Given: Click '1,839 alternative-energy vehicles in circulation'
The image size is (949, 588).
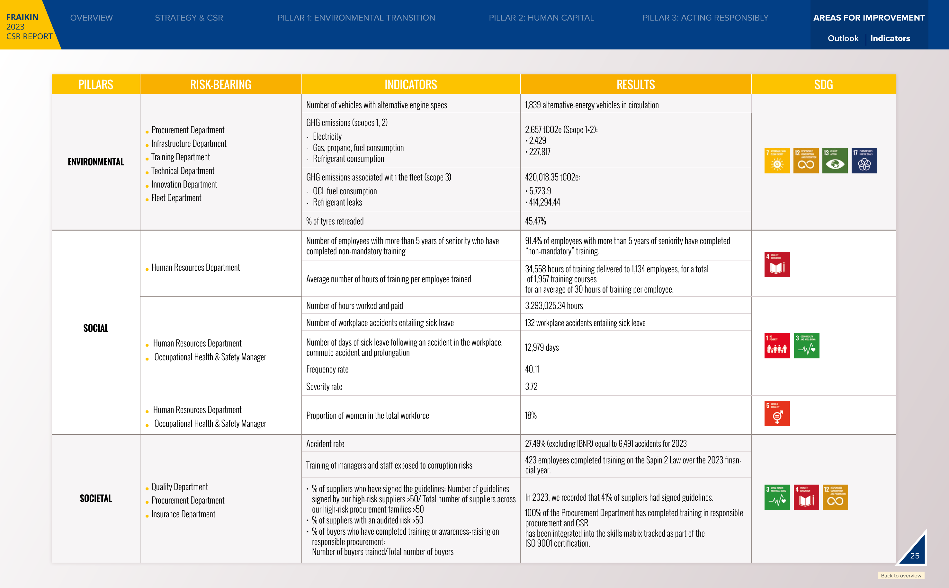Looking at the screenshot, I should (x=591, y=105).
